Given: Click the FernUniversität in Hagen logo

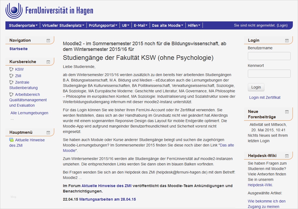Looking at the screenshot, I should 49,11.
